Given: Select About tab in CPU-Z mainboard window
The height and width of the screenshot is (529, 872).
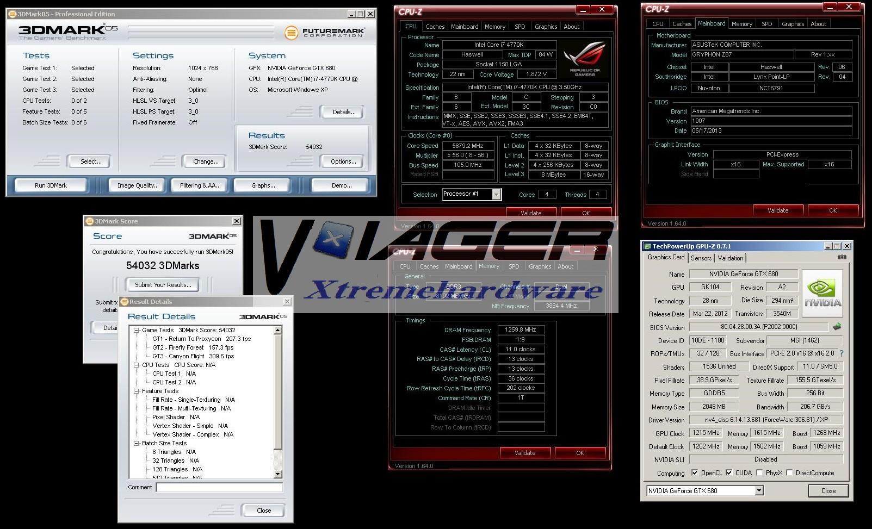Looking at the screenshot, I should point(818,24).
